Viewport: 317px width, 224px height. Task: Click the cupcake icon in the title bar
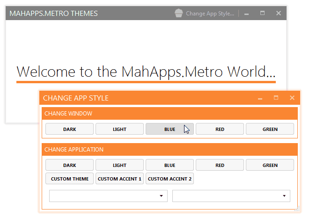[178, 13]
